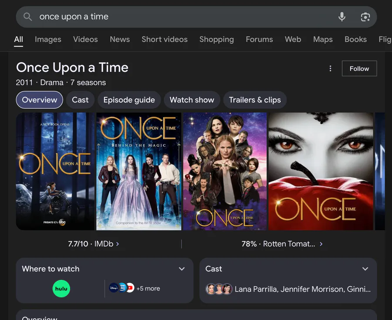Select the All results tab
Viewport: 392px width, 320px height.
point(18,39)
